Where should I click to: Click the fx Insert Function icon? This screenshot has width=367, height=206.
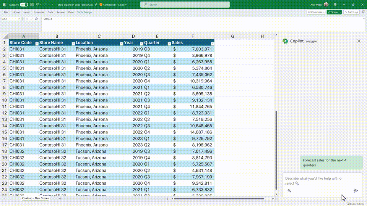(36, 19)
